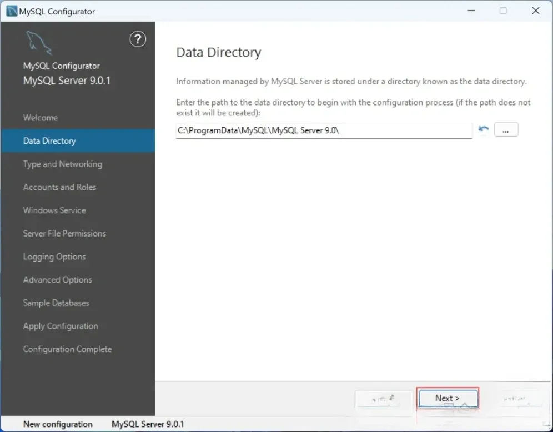Switch to Logging Options step

pyautogui.click(x=54, y=257)
